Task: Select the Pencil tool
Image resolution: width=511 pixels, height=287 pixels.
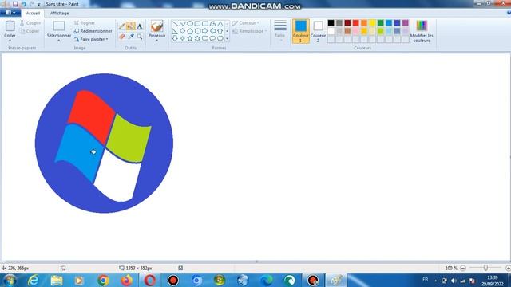Action: click(x=121, y=26)
